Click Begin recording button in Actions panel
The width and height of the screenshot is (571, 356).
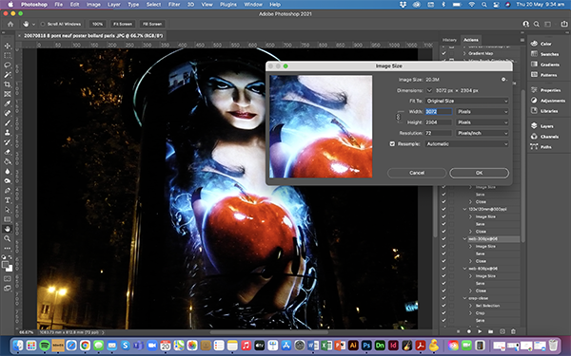pos(469,331)
